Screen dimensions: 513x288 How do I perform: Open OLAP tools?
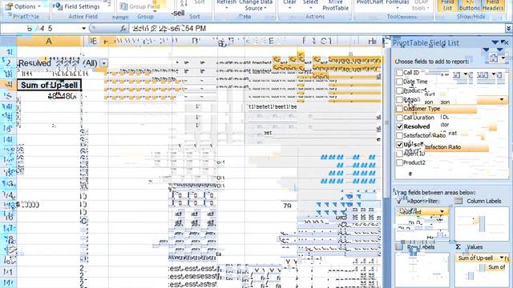(421, 5)
